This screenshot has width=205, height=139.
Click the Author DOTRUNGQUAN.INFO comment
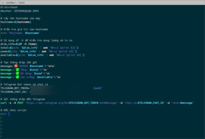pyautogui.click(x=20, y=11)
